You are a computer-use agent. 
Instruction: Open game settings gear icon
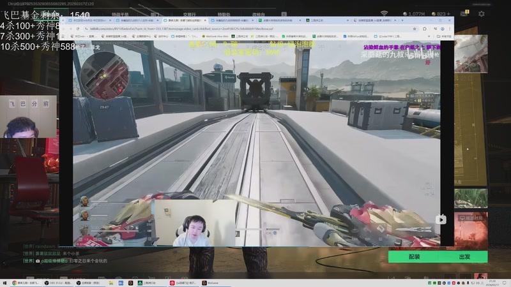[482, 14]
